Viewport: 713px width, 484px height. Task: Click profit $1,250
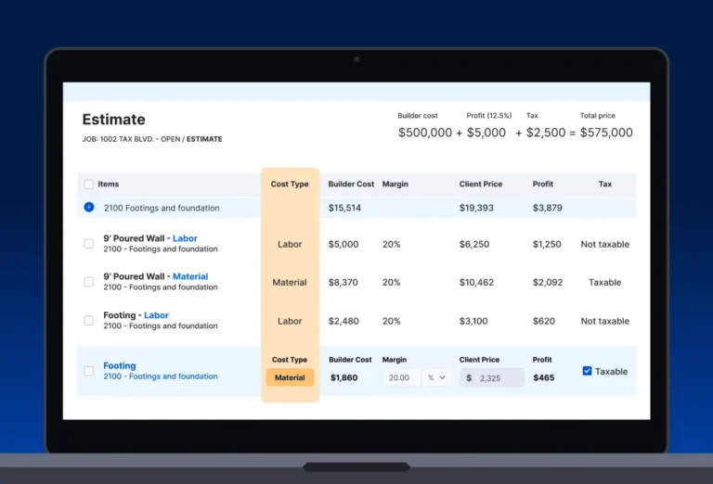point(547,244)
